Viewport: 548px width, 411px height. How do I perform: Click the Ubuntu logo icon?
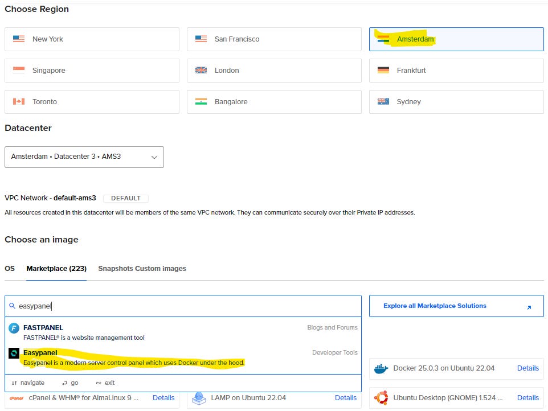coord(381,398)
